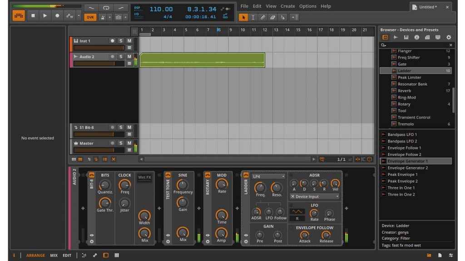Open browser Devices and Presets tab icon
The image size is (465, 261).
pos(385,37)
